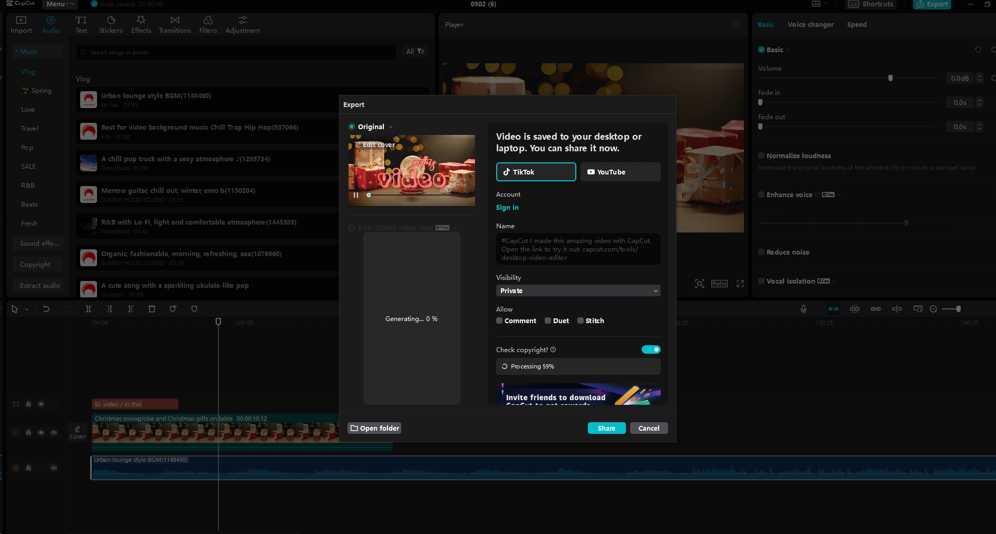Viewport: 996px width, 534px height.
Task: Open the Visibility Private dropdown
Action: click(578, 290)
